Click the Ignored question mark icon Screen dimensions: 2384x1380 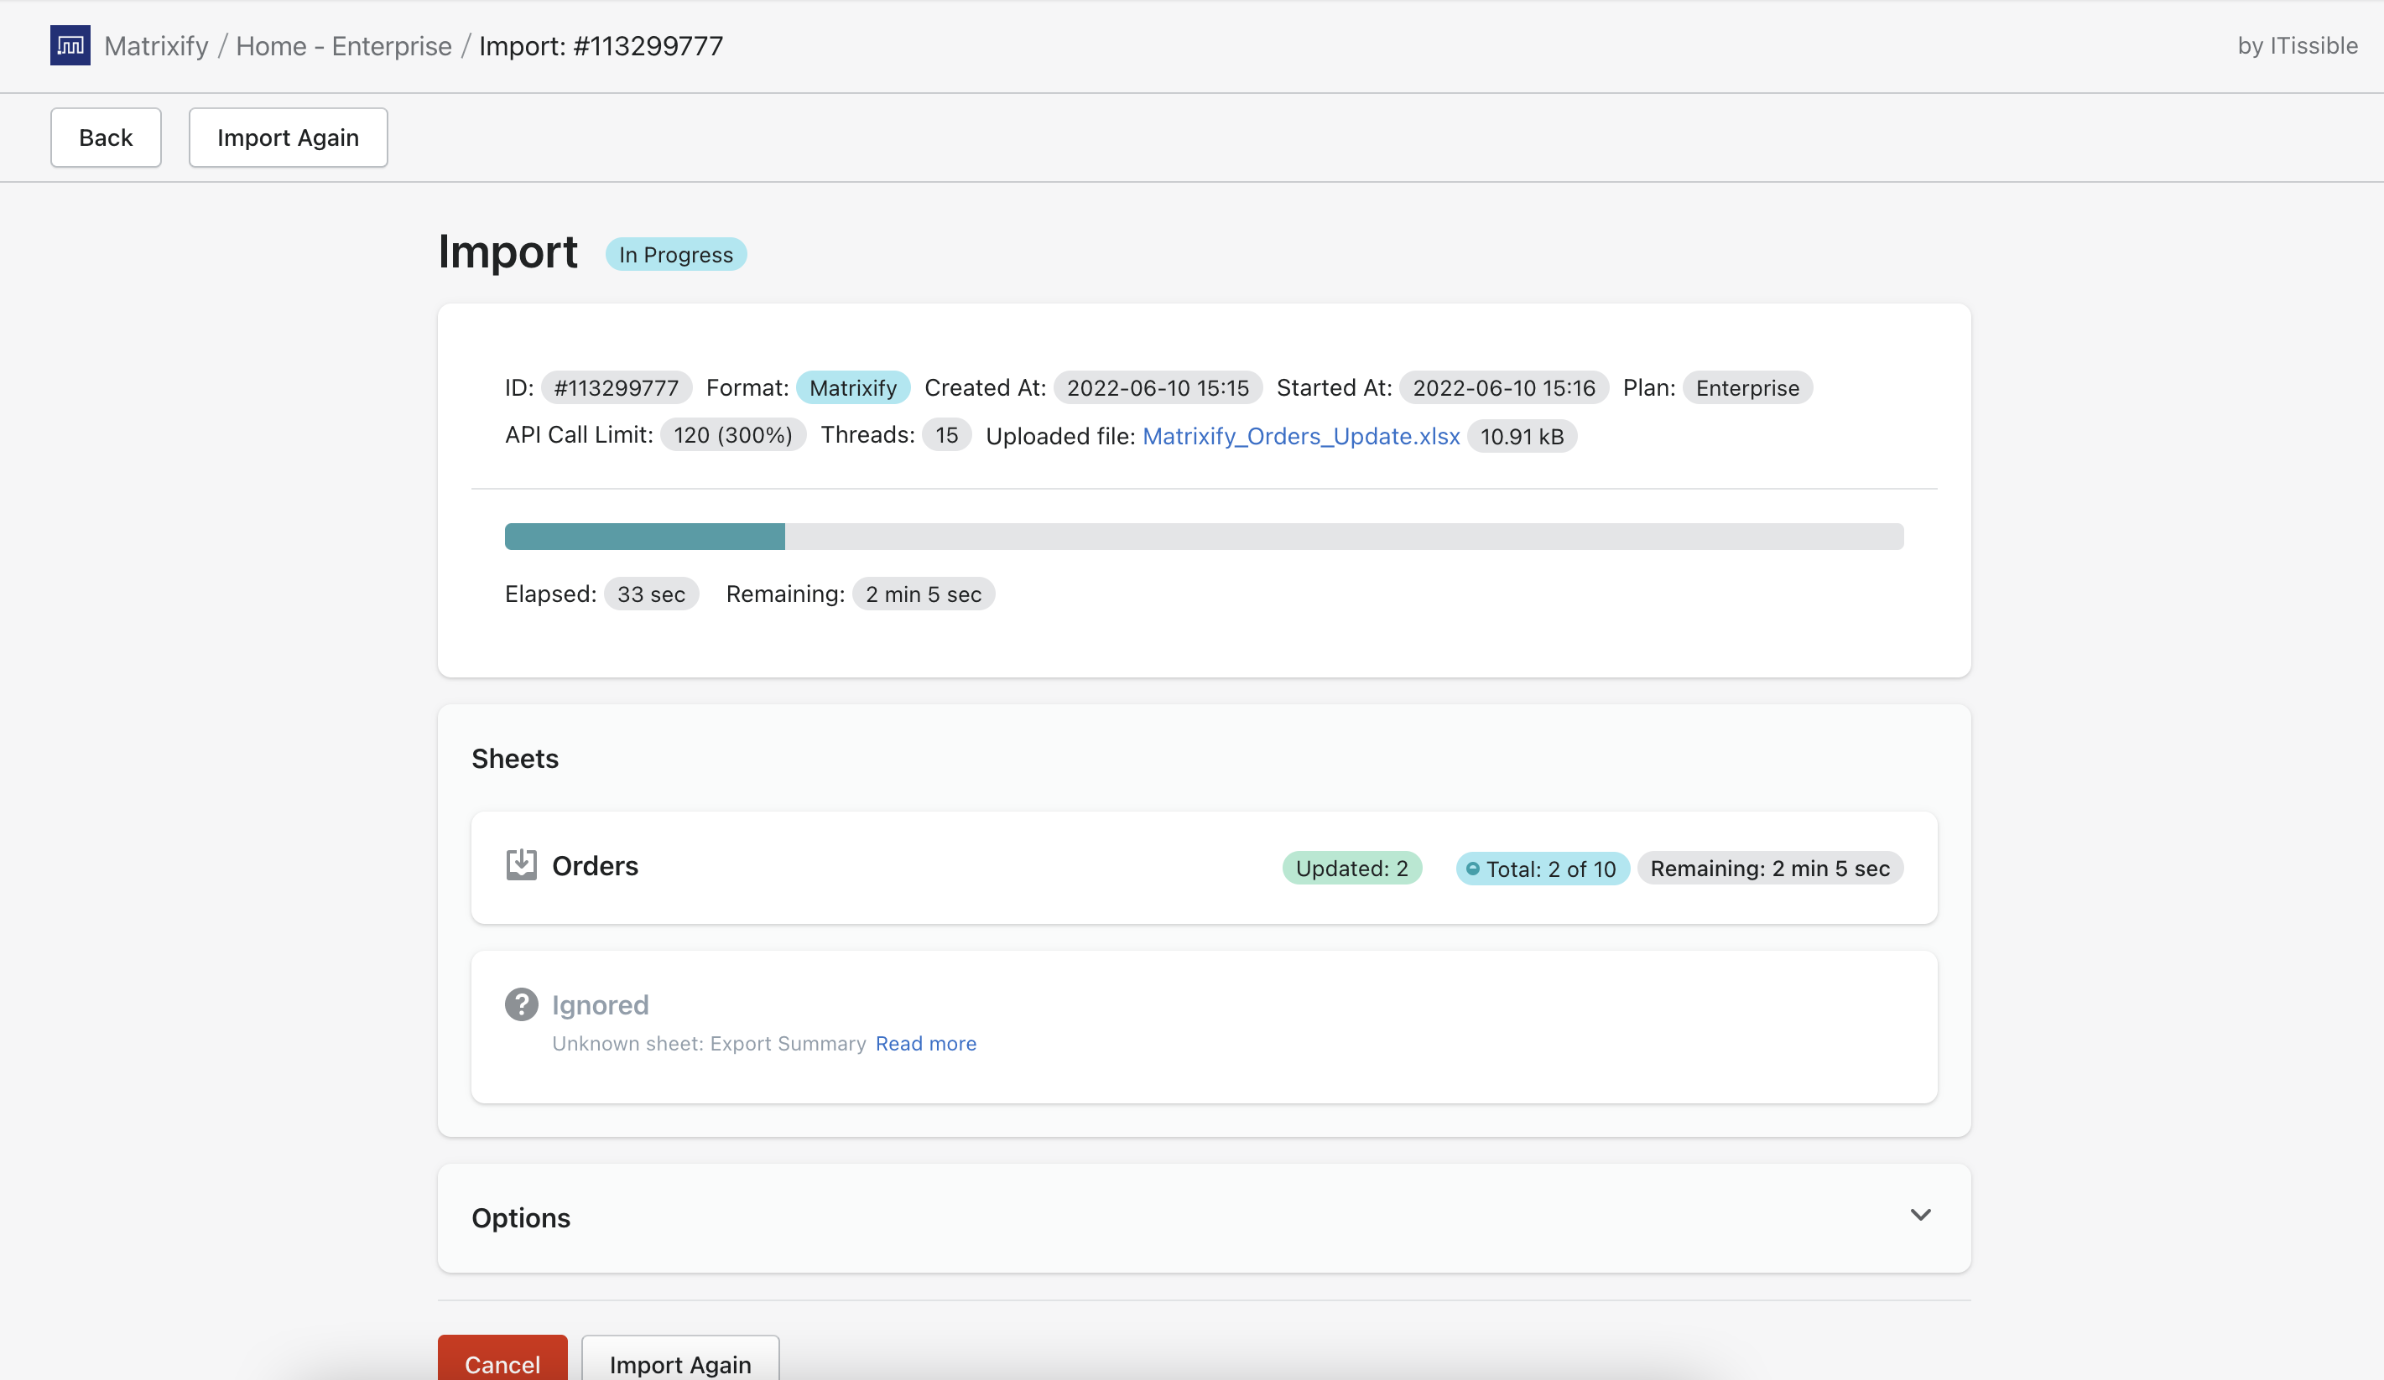tap(520, 1004)
